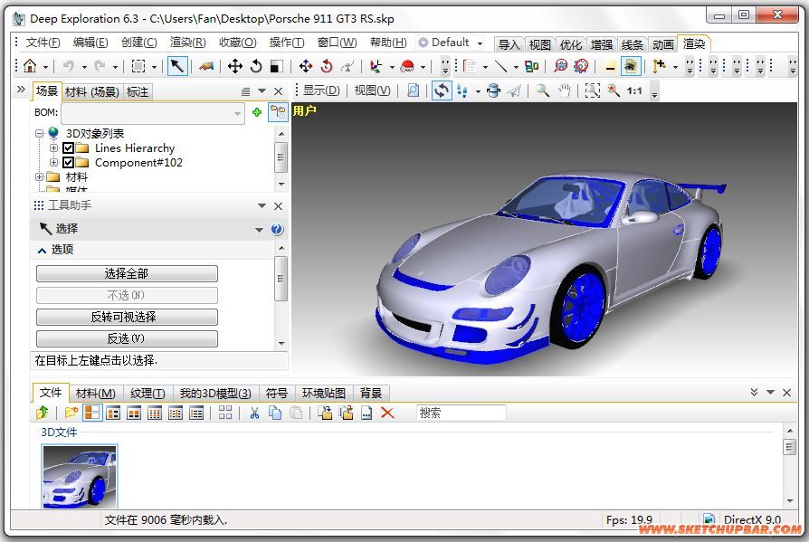This screenshot has height=542, width=809.
Task: Close the scene panel with its X button
Action: (x=278, y=91)
